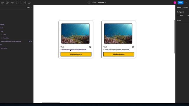Click the Background section heading

[x=180, y=12]
